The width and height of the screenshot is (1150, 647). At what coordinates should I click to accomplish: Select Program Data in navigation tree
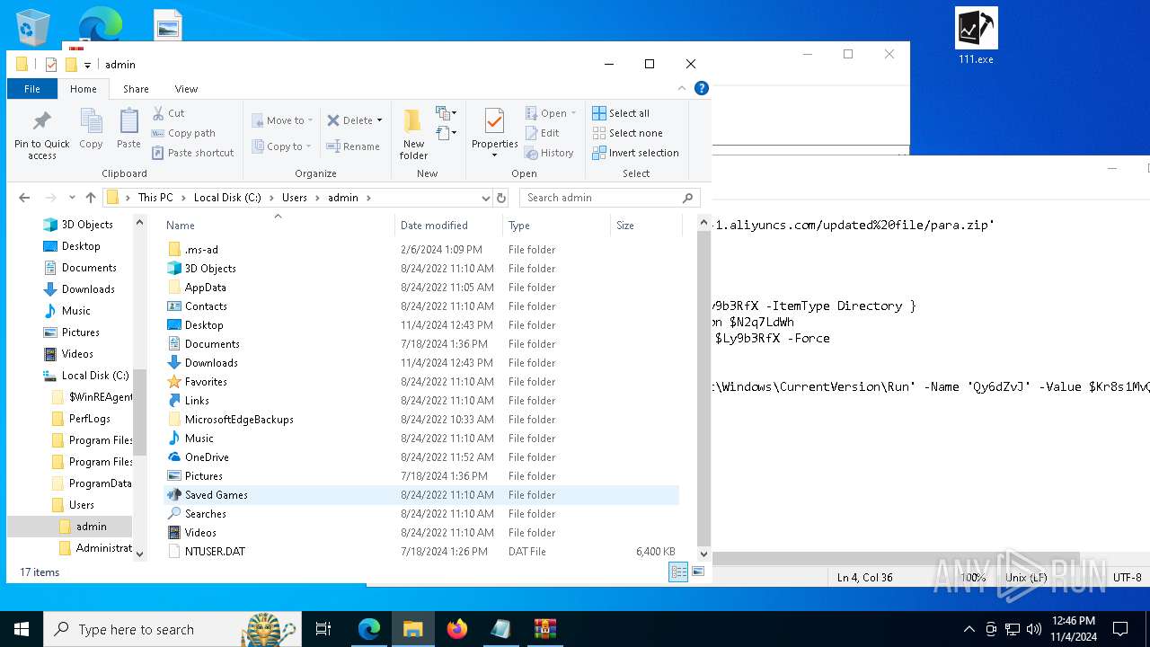pos(92,483)
